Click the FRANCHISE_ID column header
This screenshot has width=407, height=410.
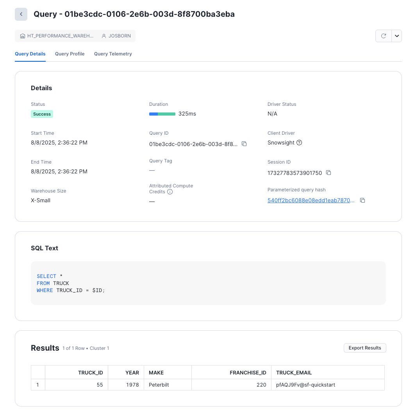pyautogui.click(x=248, y=373)
